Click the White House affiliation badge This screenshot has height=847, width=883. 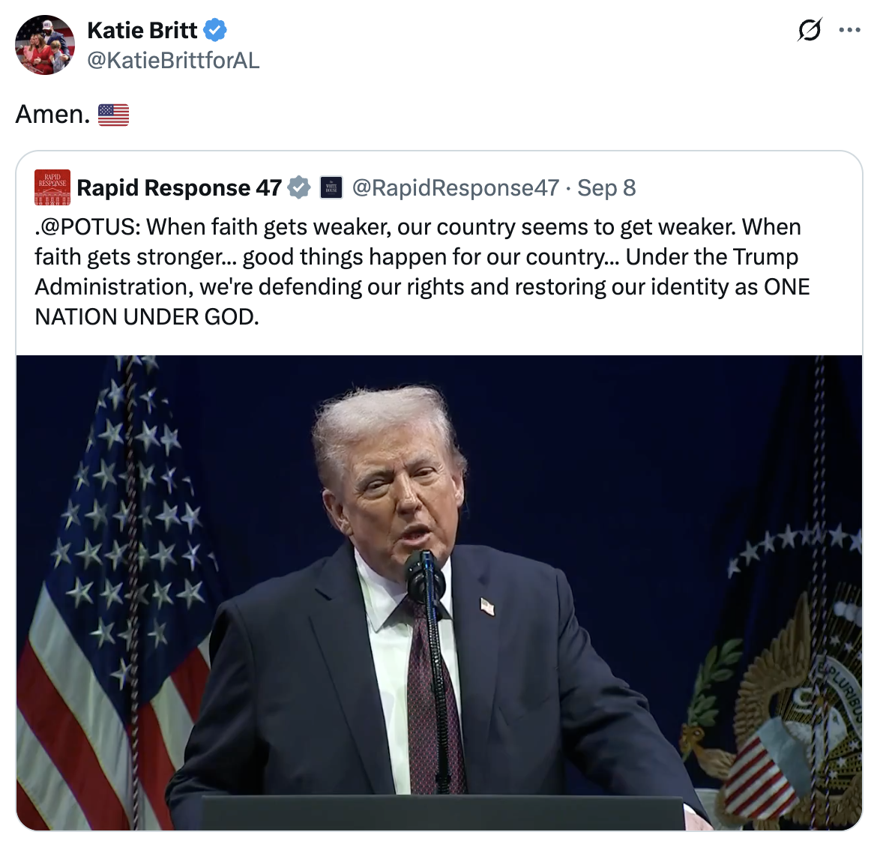[x=331, y=187]
